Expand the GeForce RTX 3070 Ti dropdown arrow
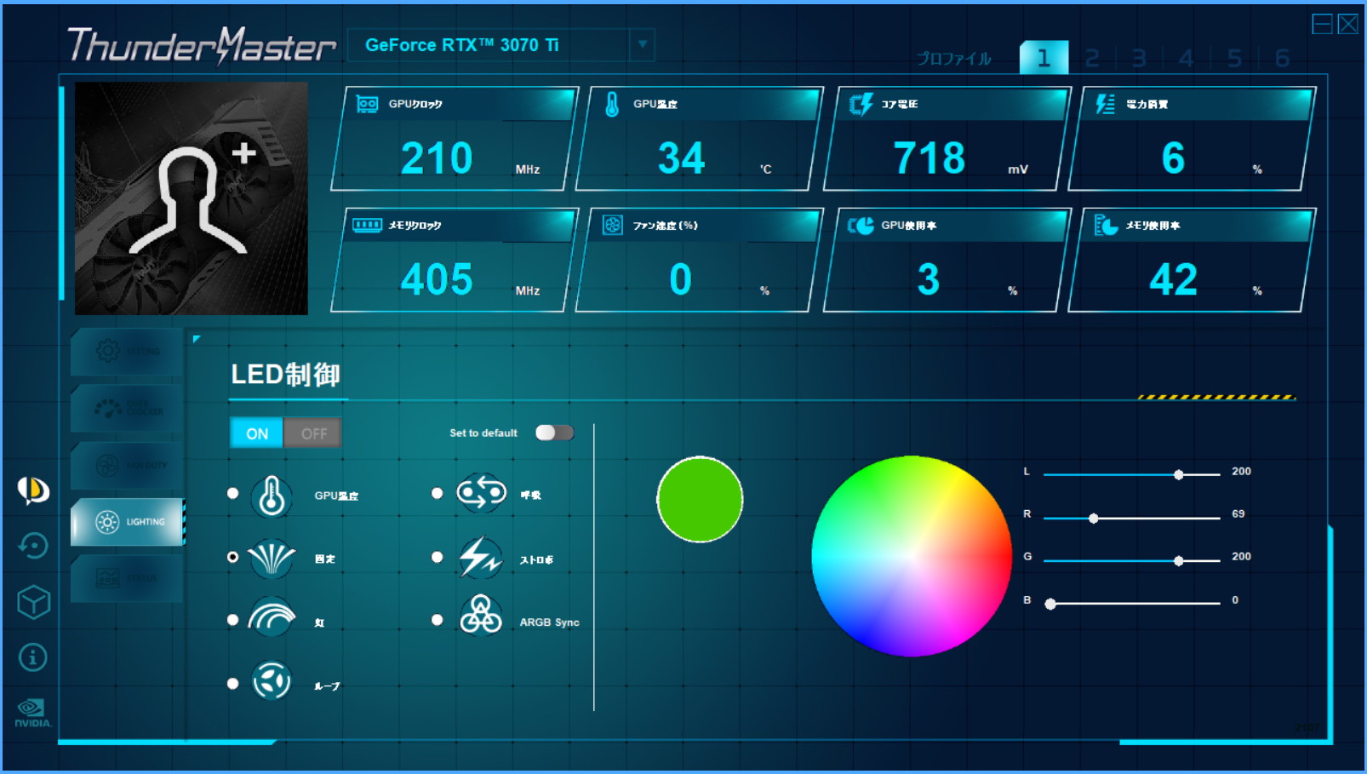 pos(643,44)
